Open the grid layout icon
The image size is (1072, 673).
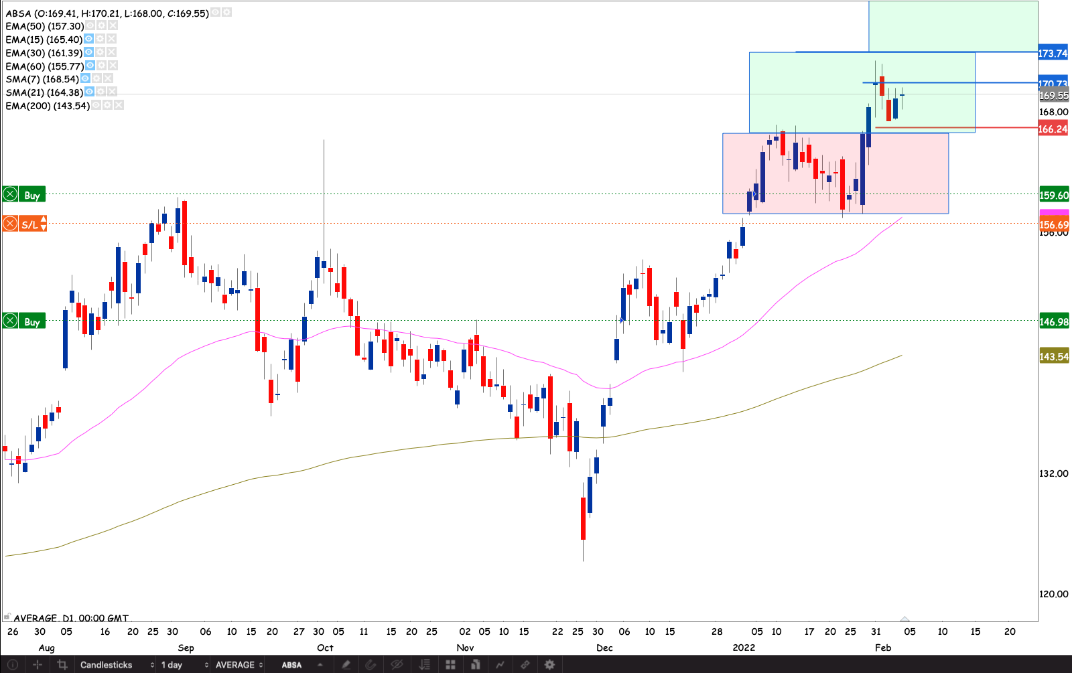[x=450, y=665]
